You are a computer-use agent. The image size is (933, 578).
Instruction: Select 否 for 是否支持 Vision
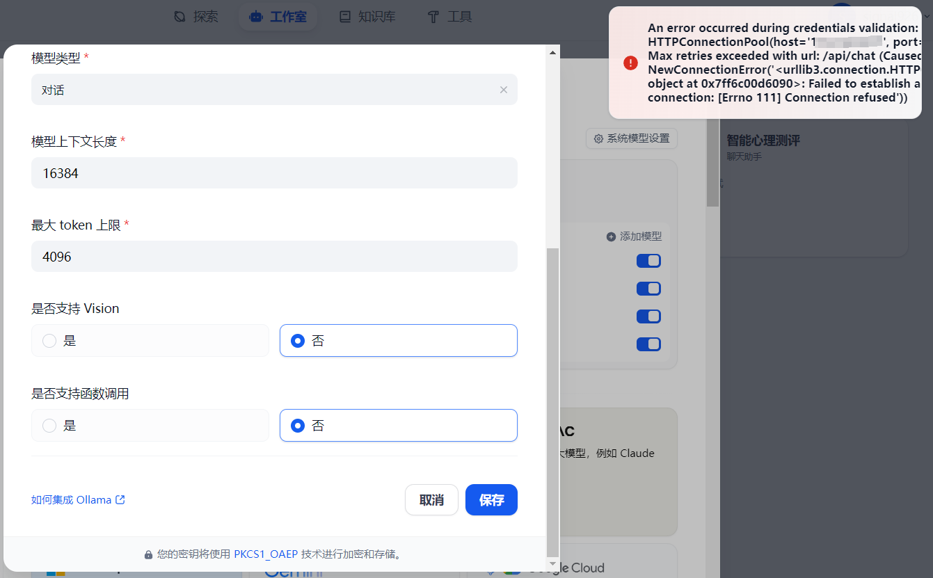tap(399, 341)
